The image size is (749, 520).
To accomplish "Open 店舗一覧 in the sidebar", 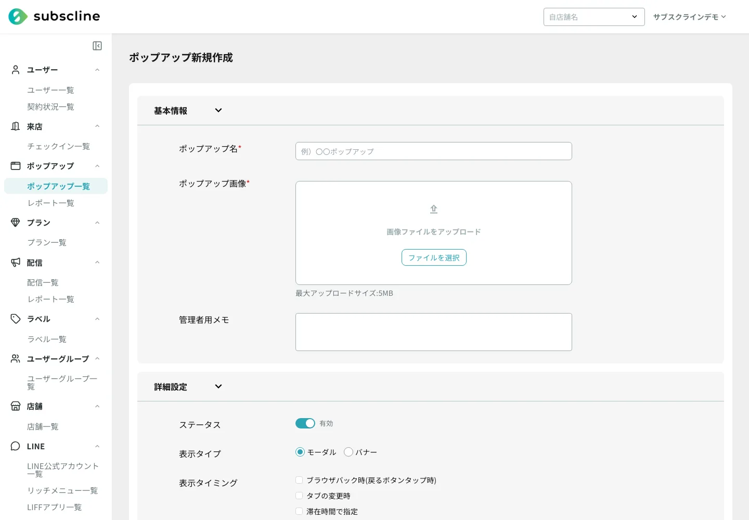I will point(43,426).
